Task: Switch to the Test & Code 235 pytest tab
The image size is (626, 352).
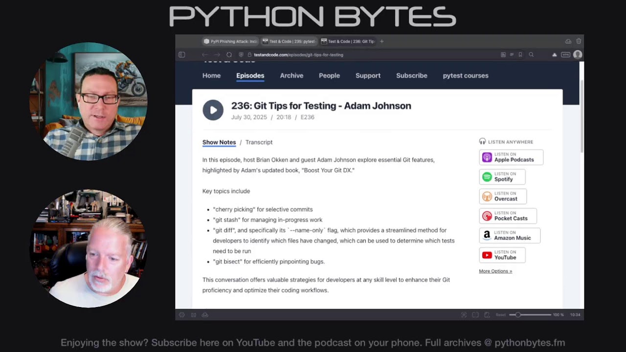Action: [x=289, y=42]
